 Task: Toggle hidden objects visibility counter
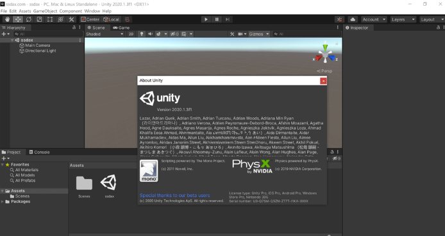pyautogui.click(x=174, y=34)
